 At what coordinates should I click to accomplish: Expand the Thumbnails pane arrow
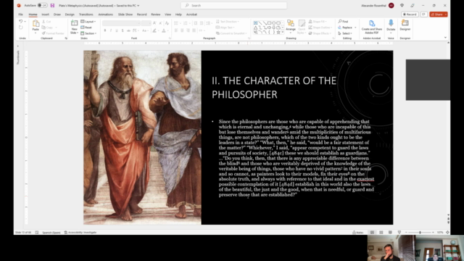pos(17,46)
